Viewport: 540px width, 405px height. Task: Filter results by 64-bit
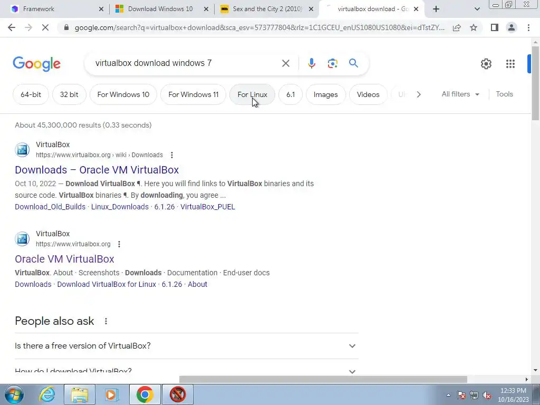(x=31, y=94)
